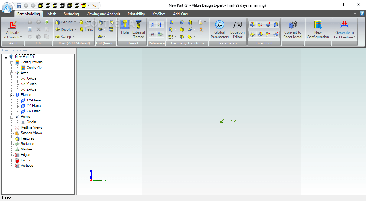Switch to the Mesh tab
The height and width of the screenshot is (201, 366).
[52, 14]
